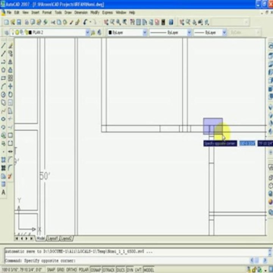Open the Draw menu

pos(68,13)
